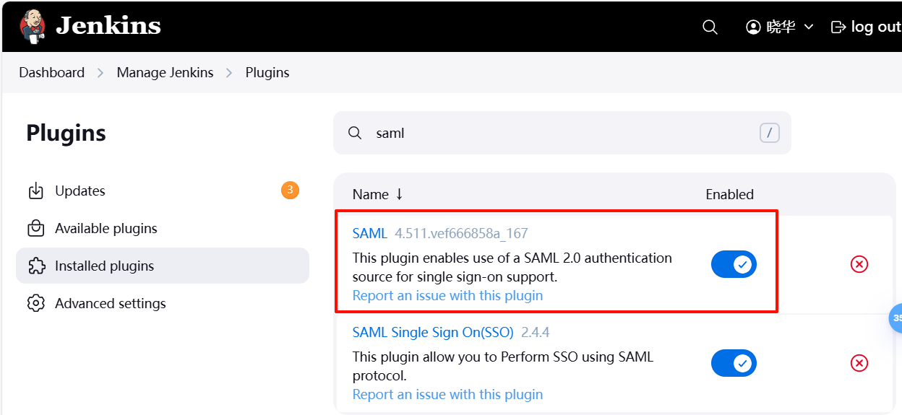902x415 pixels.
Task: Report an issue with SAML SSO plugin
Action: pyautogui.click(x=447, y=394)
